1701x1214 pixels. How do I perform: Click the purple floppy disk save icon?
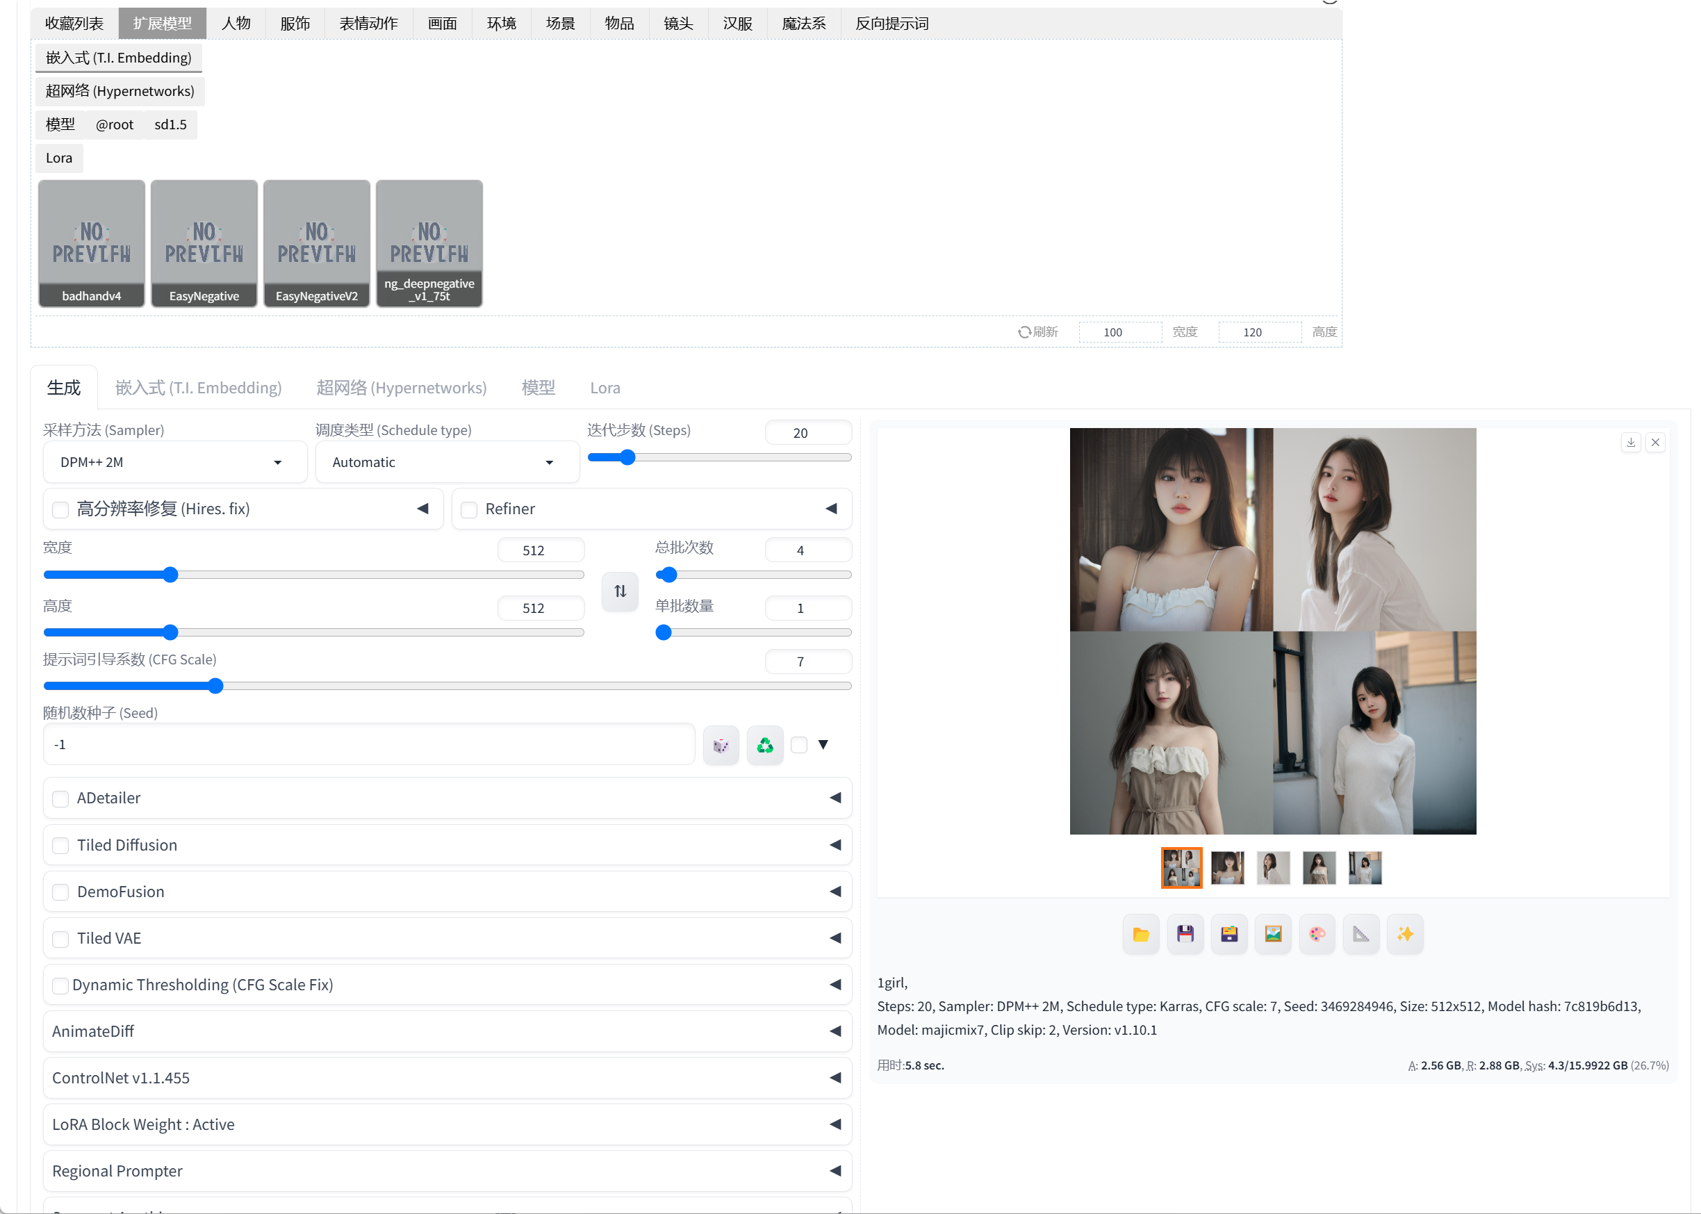[x=1185, y=934]
